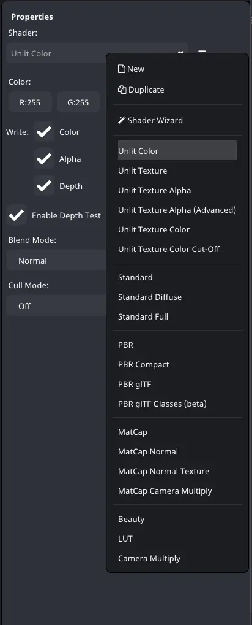Click the Shader Wizard wand icon
Image resolution: width=252 pixels, height=625 pixels.
122,120
